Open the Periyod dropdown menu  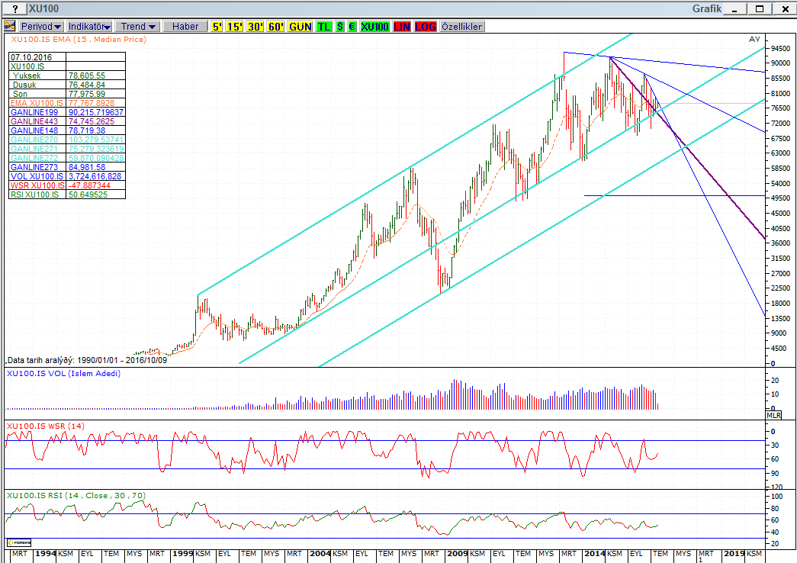(41, 26)
